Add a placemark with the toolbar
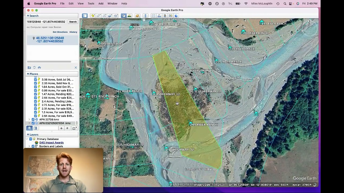 click(x=93, y=16)
